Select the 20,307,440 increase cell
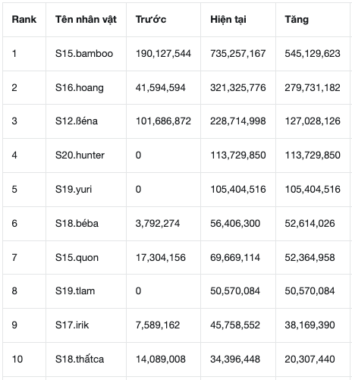The image size is (352, 380). coord(313,360)
